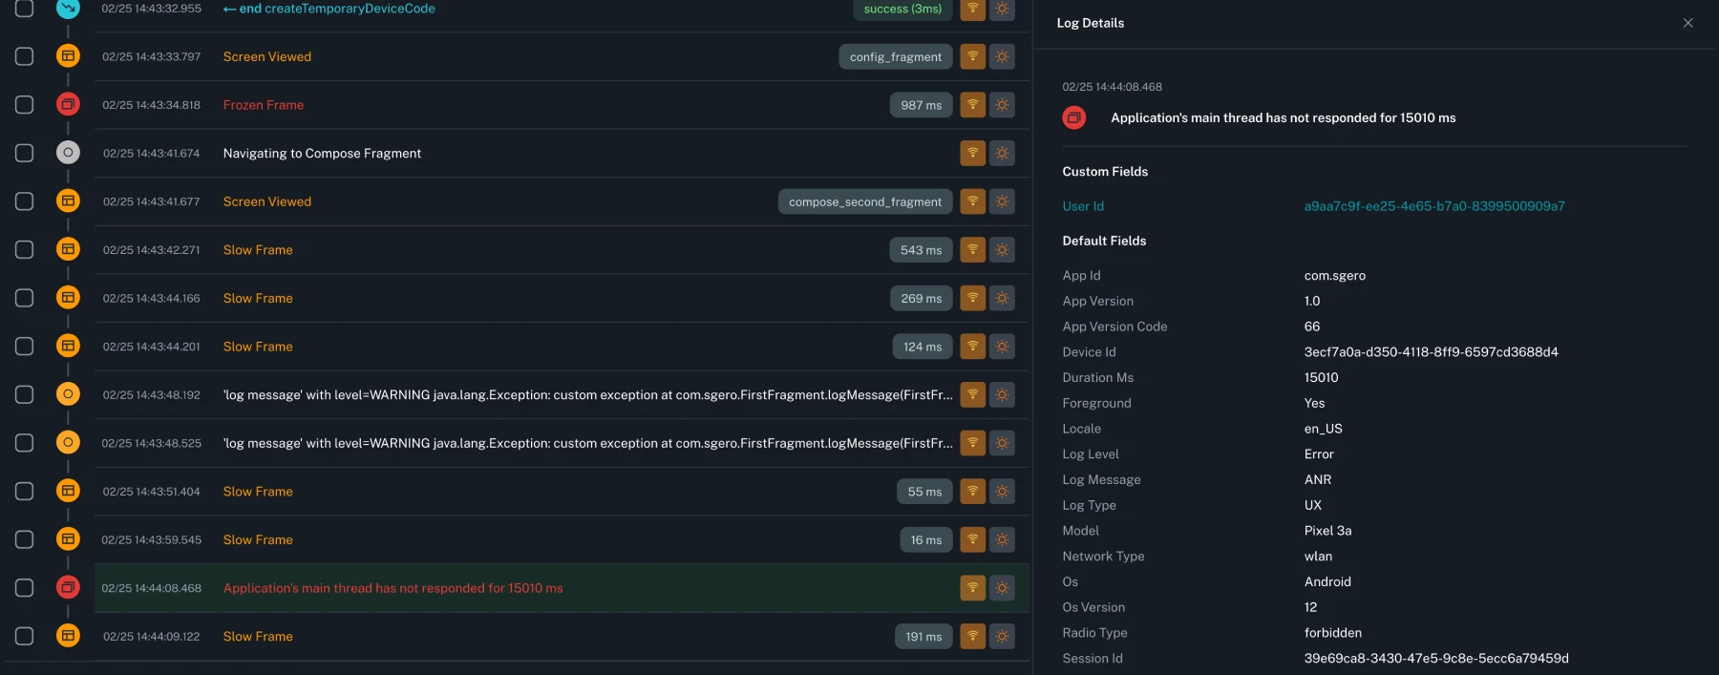The image size is (1719, 675).
Task: Click the sun icon on ANR log row
Action: click(x=1002, y=588)
